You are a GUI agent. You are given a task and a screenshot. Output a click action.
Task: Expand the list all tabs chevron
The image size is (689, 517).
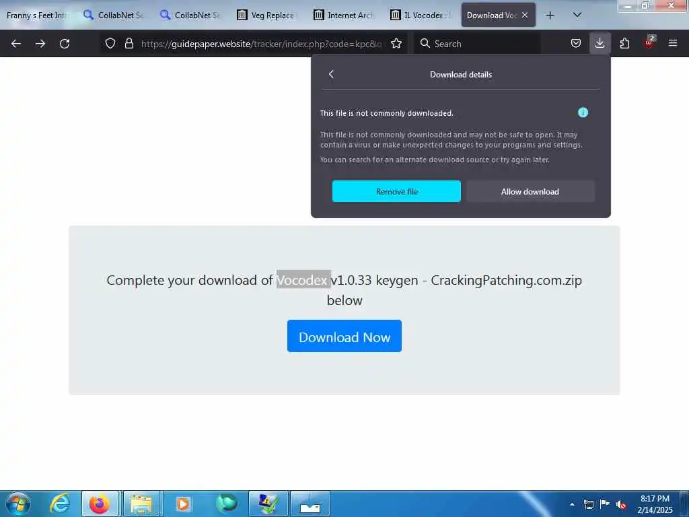click(577, 15)
